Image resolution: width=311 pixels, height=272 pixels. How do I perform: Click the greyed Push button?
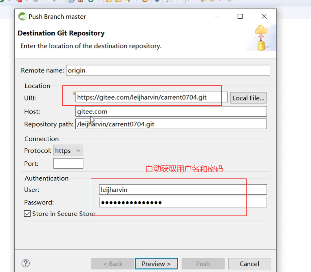tap(203, 264)
